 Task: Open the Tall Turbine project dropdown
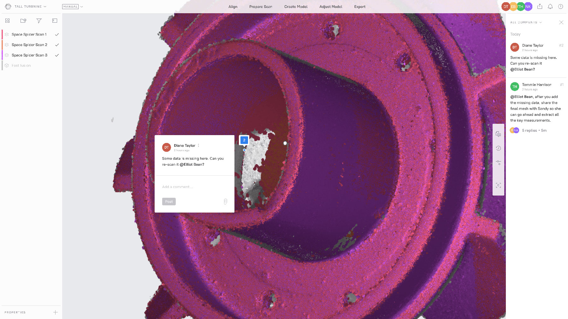pyautogui.click(x=30, y=6)
